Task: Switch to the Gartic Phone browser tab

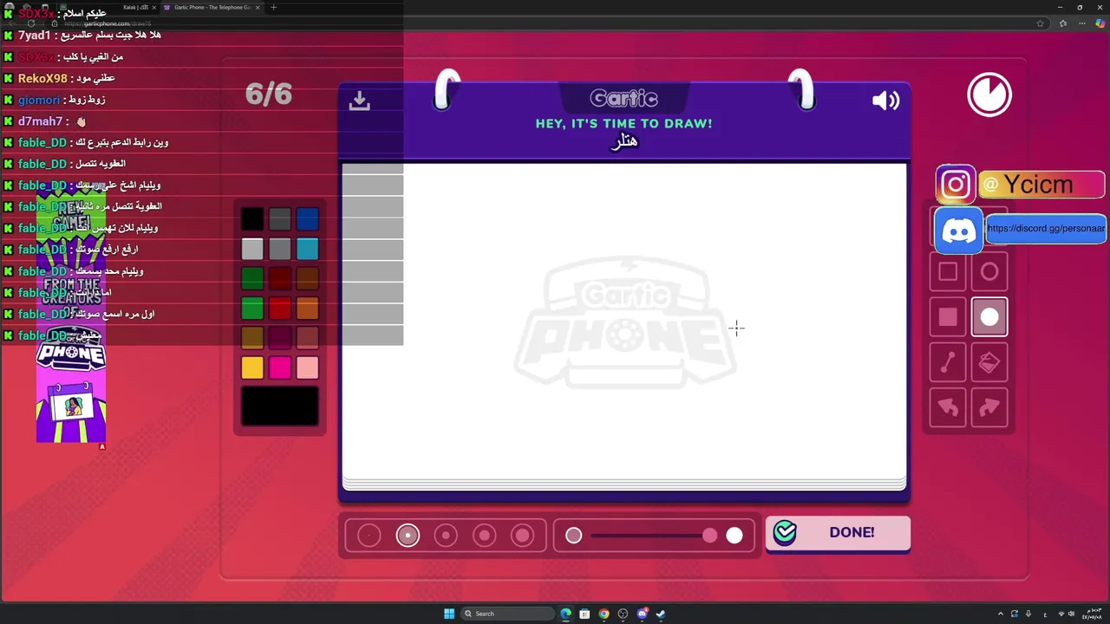Action: [212, 7]
